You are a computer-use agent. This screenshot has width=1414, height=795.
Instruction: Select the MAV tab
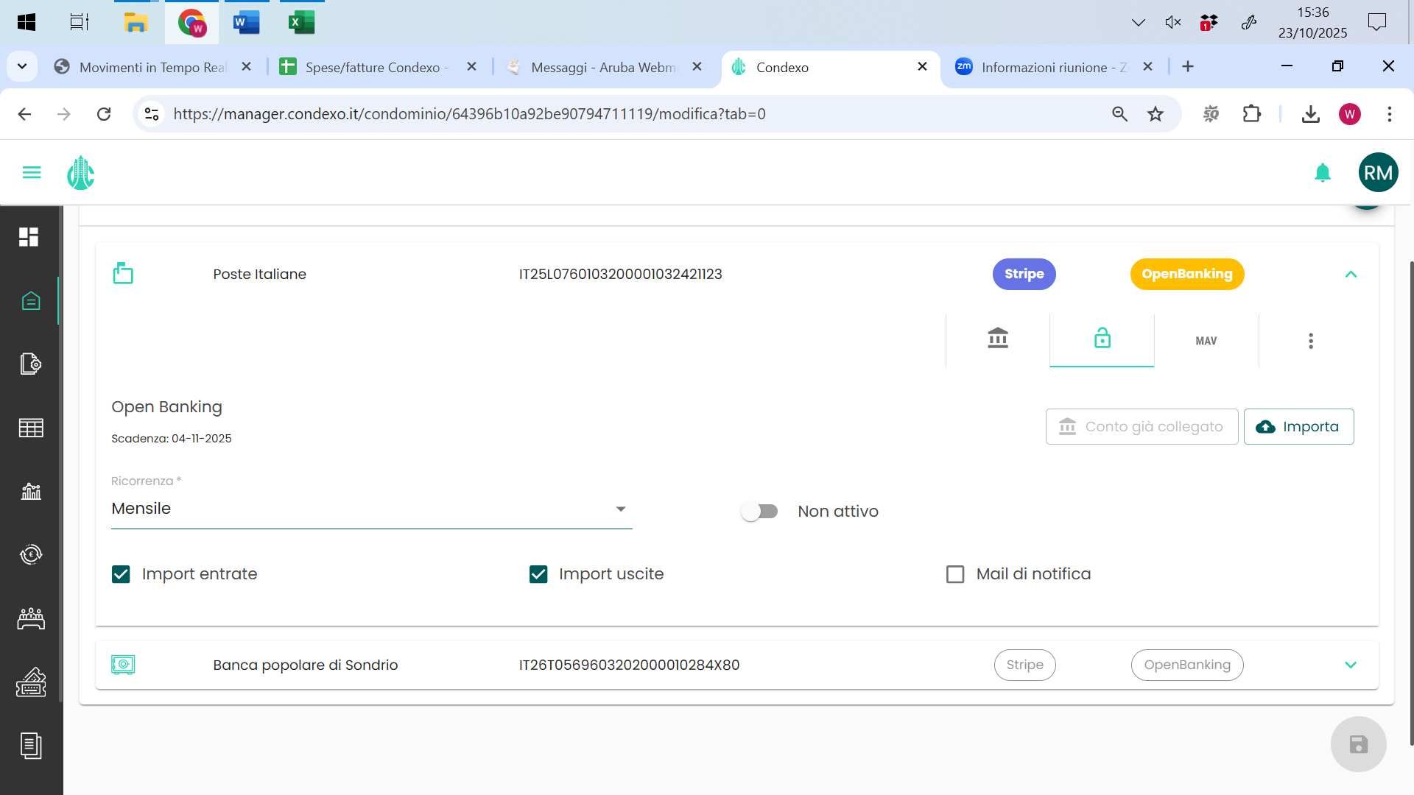pos(1206,341)
